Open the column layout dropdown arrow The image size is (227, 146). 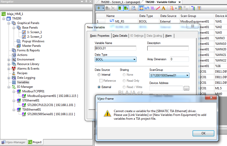point(176,8)
